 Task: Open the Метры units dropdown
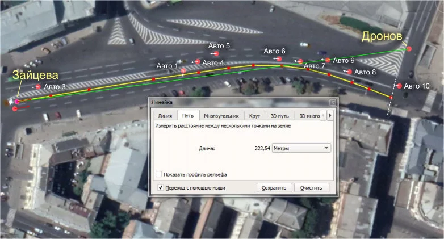[301, 148]
